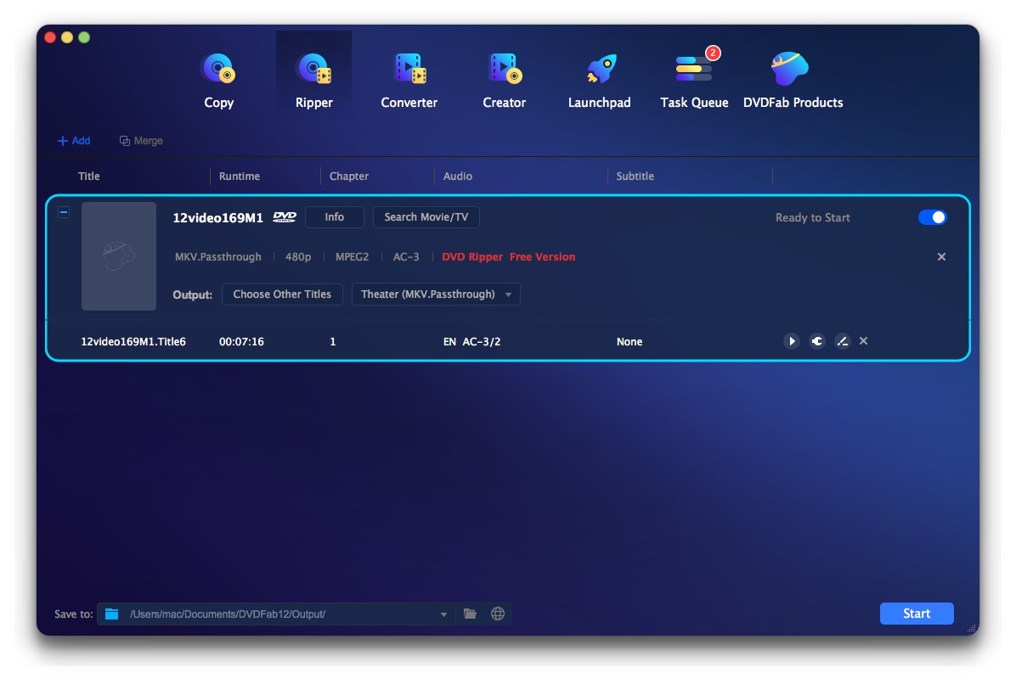The height and width of the screenshot is (684, 1016).
Task: Open the Copy module
Action: point(218,81)
